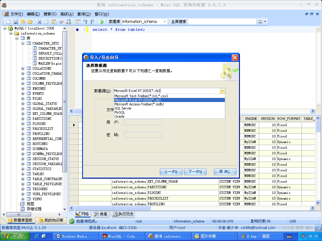Image resolution: width=322 pixels, height=241 pixels.
Task: Click the eye icon beside global search
Action: point(260,22)
